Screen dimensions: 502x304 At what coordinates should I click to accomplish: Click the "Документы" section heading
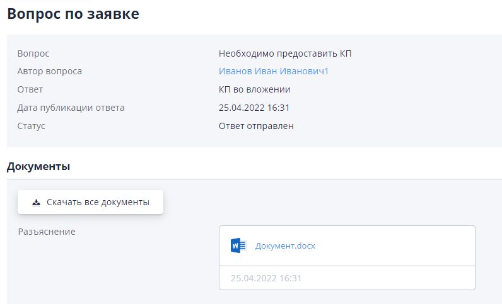pos(38,167)
